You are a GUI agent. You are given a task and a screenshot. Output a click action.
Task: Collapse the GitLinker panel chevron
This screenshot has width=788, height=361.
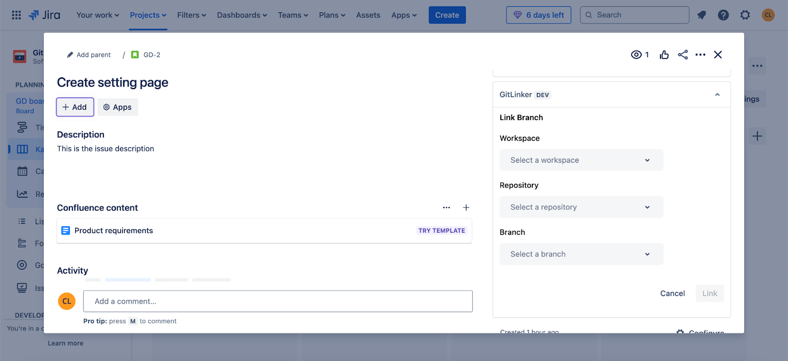pos(717,95)
